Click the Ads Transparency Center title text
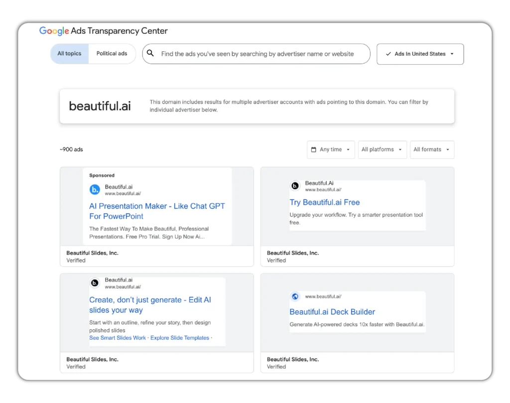 pyautogui.click(x=120, y=31)
